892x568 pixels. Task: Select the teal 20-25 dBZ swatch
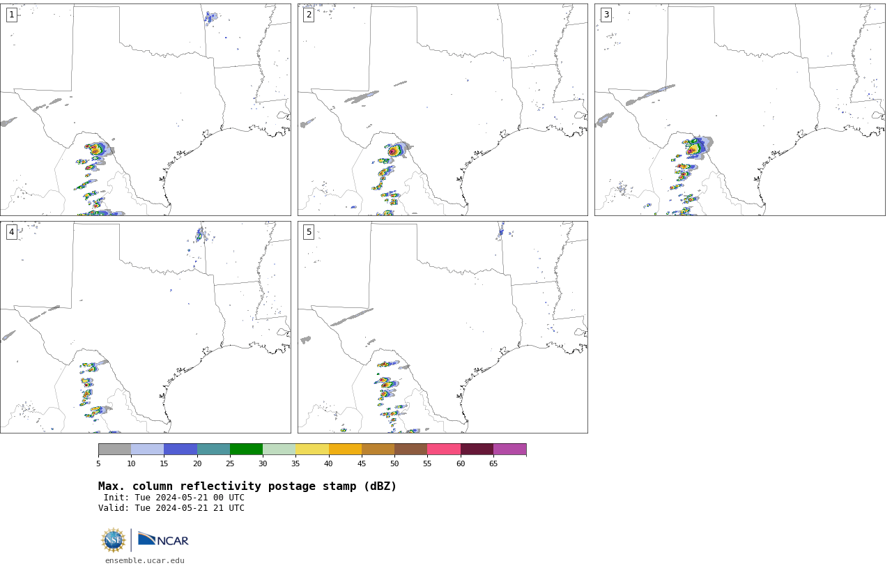213,450
